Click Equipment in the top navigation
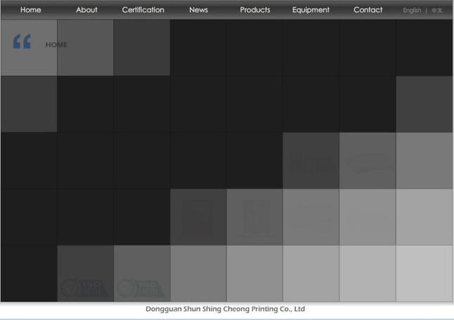The image size is (454, 320). [x=310, y=10]
